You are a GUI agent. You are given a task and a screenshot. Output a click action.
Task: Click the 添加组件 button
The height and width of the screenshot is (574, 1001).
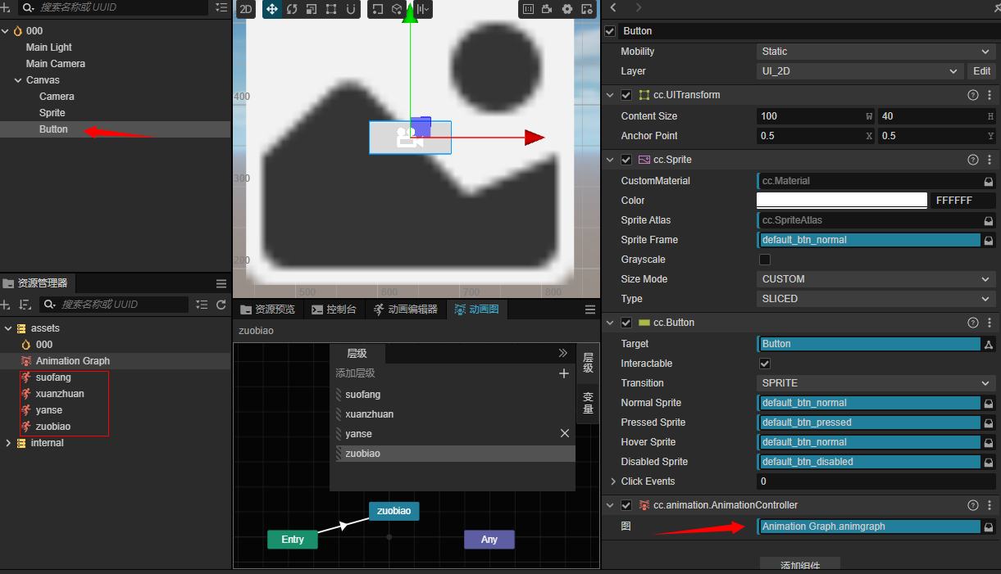(800, 566)
